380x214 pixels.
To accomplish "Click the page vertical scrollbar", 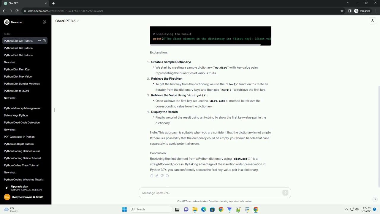I will pyautogui.click(x=379, y=137).
